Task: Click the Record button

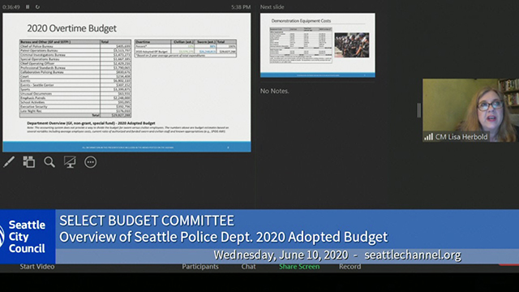Action: click(350, 267)
